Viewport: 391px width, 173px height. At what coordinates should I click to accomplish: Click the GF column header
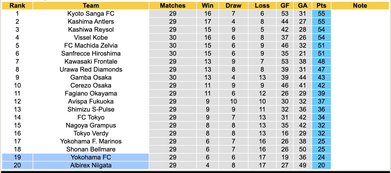point(285,6)
